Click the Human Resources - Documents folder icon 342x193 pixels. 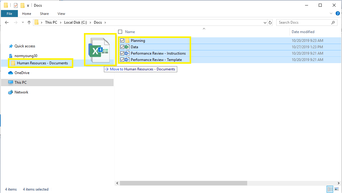pyautogui.click(x=13, y=63)
